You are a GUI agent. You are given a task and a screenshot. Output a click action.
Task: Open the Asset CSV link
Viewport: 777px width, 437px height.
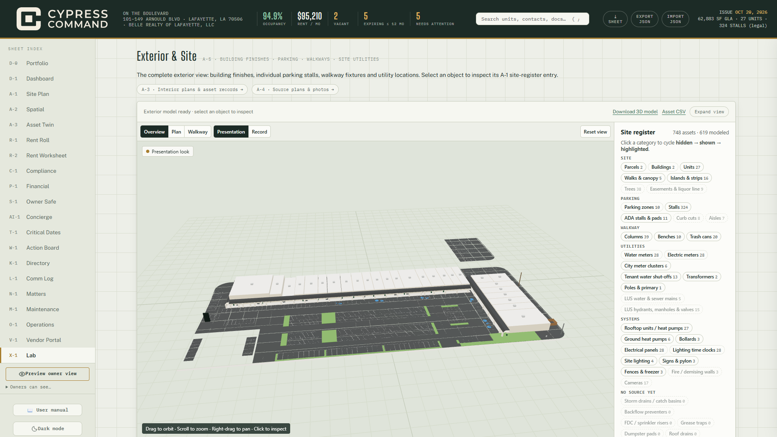674,112
